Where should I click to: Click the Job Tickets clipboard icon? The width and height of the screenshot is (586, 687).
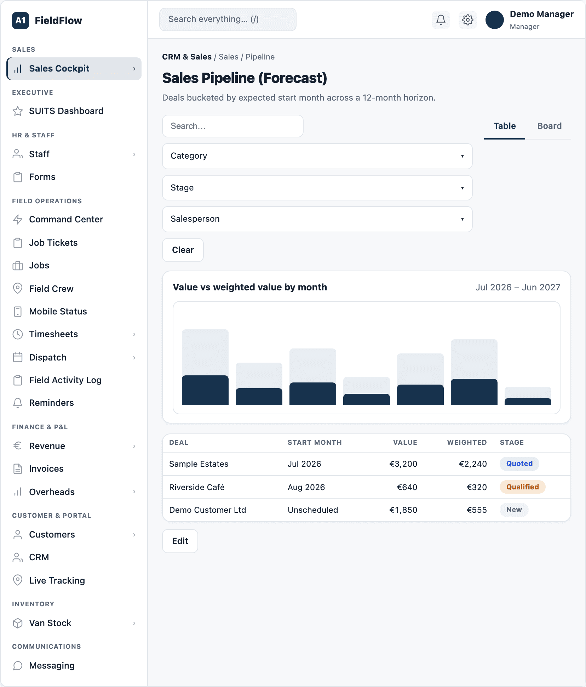(18, 243)
